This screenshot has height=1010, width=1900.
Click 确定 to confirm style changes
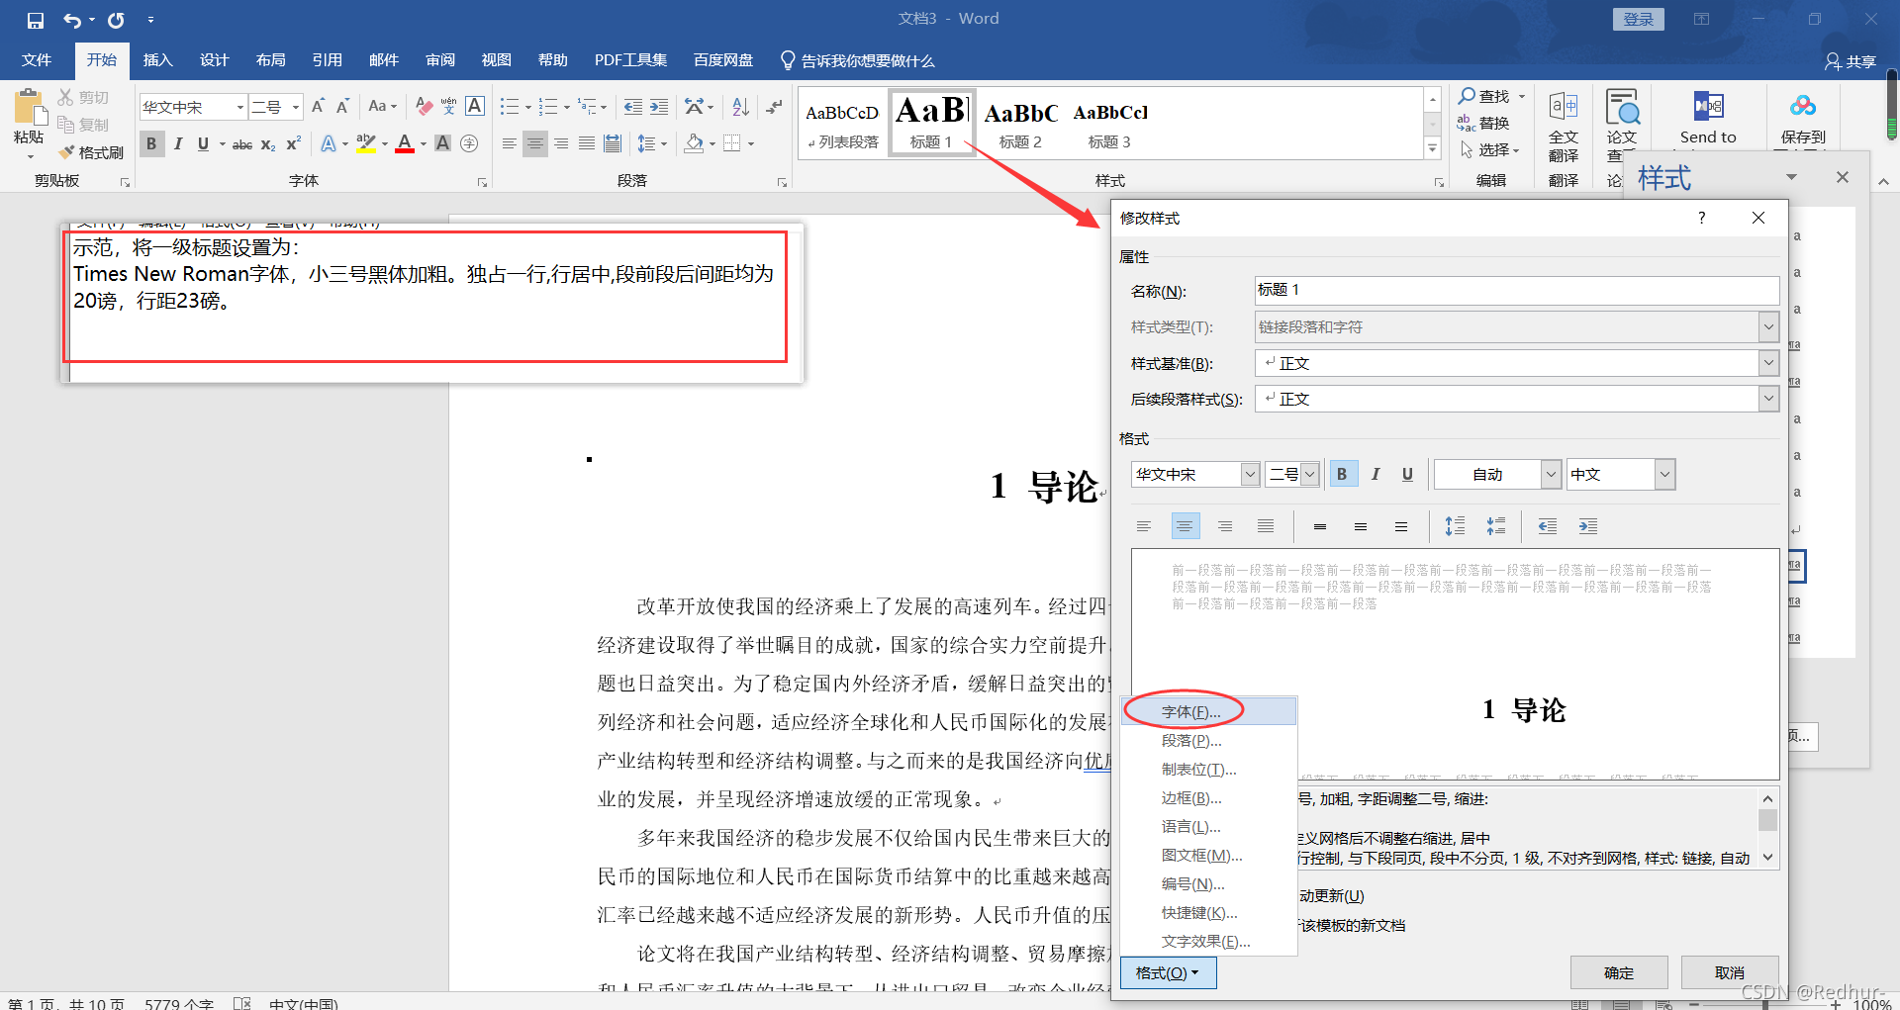[x=1619, y=973]
